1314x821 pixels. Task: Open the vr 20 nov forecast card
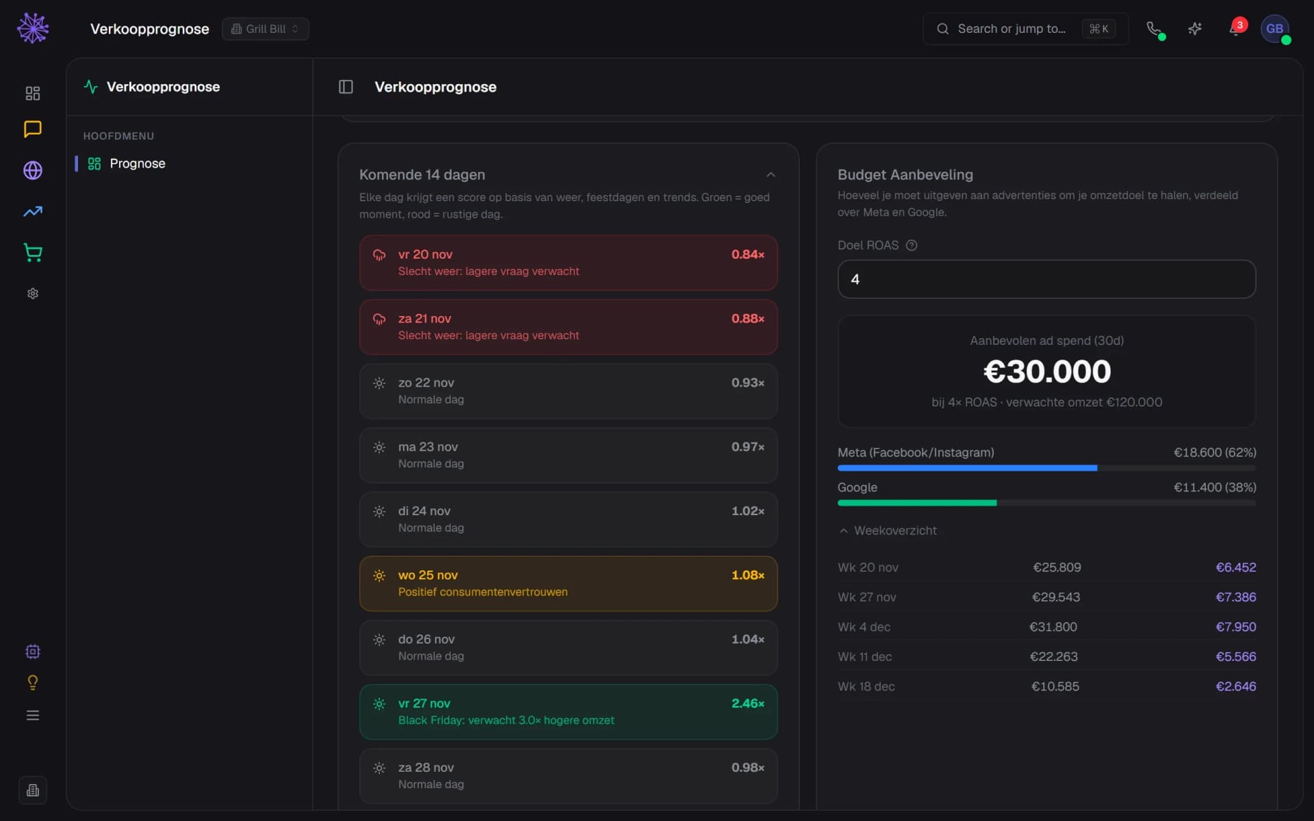(x=568, y=263)
